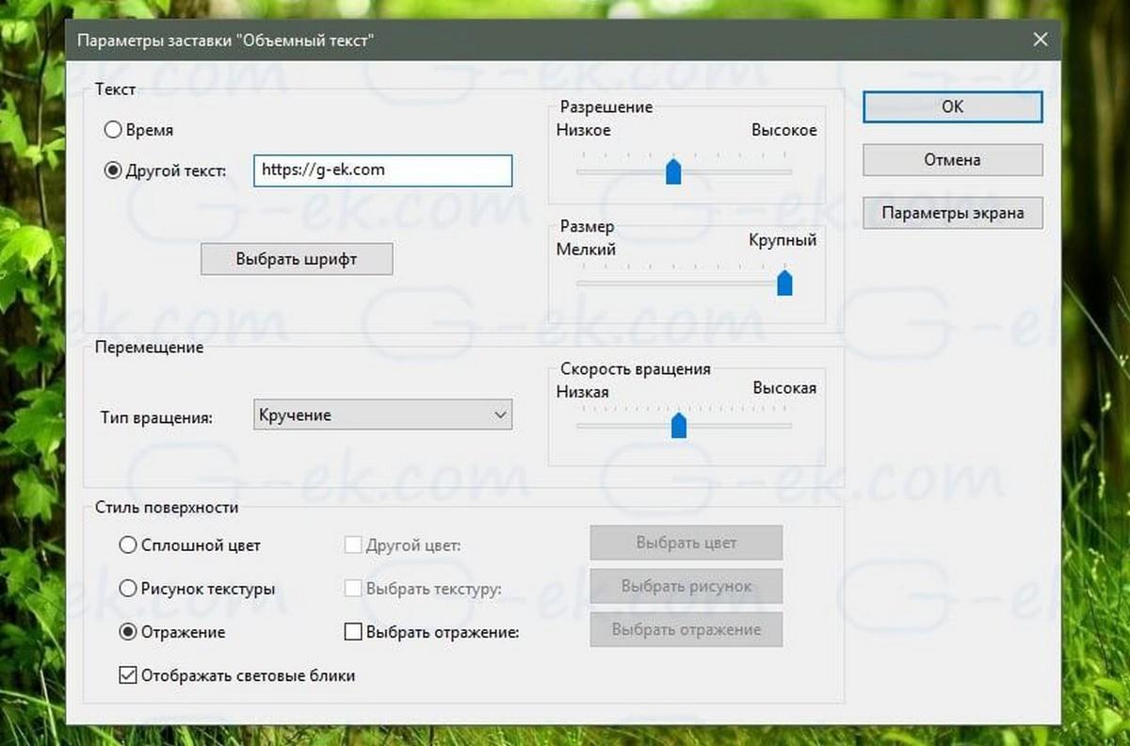The height and width of the screenshot is (746, 1130).
Task: Click the "Высокая" rotation speed label
Action: (784, 387)
